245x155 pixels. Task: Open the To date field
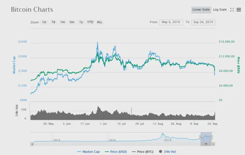point(203,22)
